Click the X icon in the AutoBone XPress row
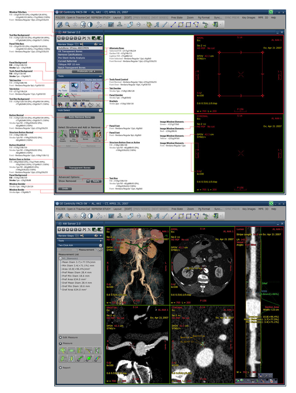 click(98, 105)
